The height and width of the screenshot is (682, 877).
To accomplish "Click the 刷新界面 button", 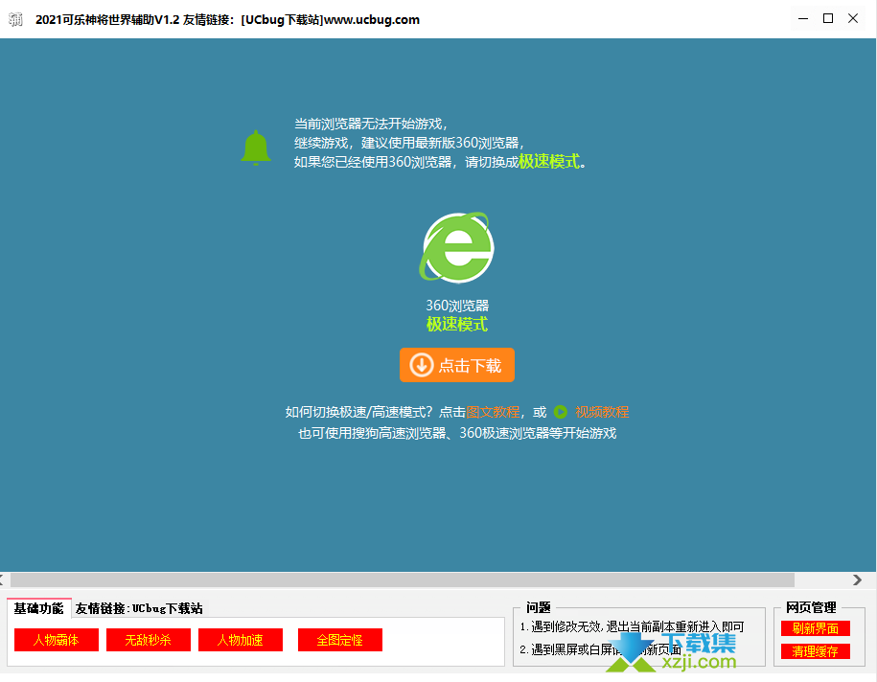I will [x=816, y=628].
